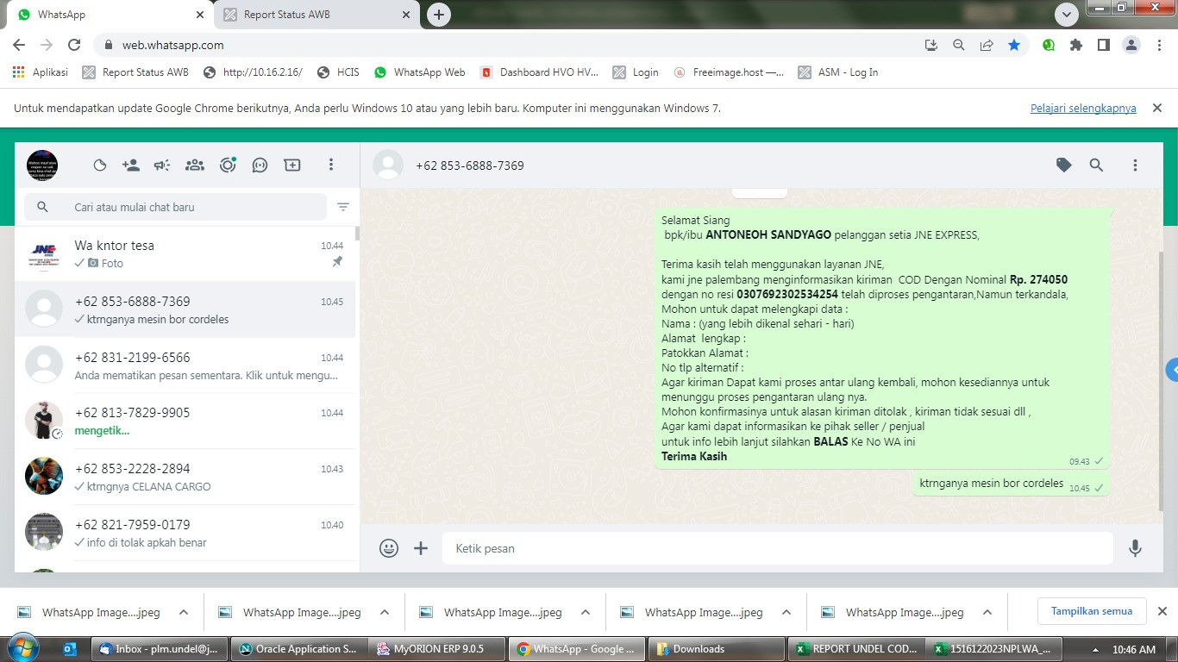Open the 'ASM - Log In' bookmark
This screenshot has height=662, width=1178.
[838, 72]
